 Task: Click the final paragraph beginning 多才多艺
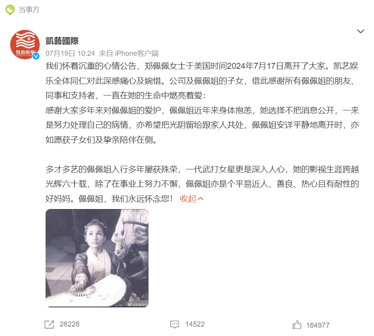[202, 184]
